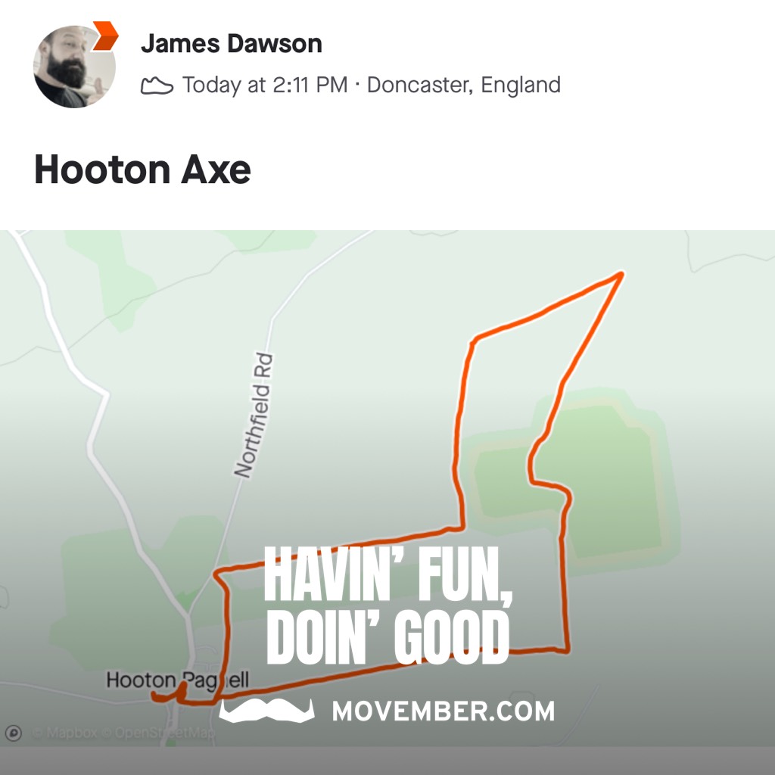Click the route's southeast corner turn
775x775 pixels.
(567, 650)
